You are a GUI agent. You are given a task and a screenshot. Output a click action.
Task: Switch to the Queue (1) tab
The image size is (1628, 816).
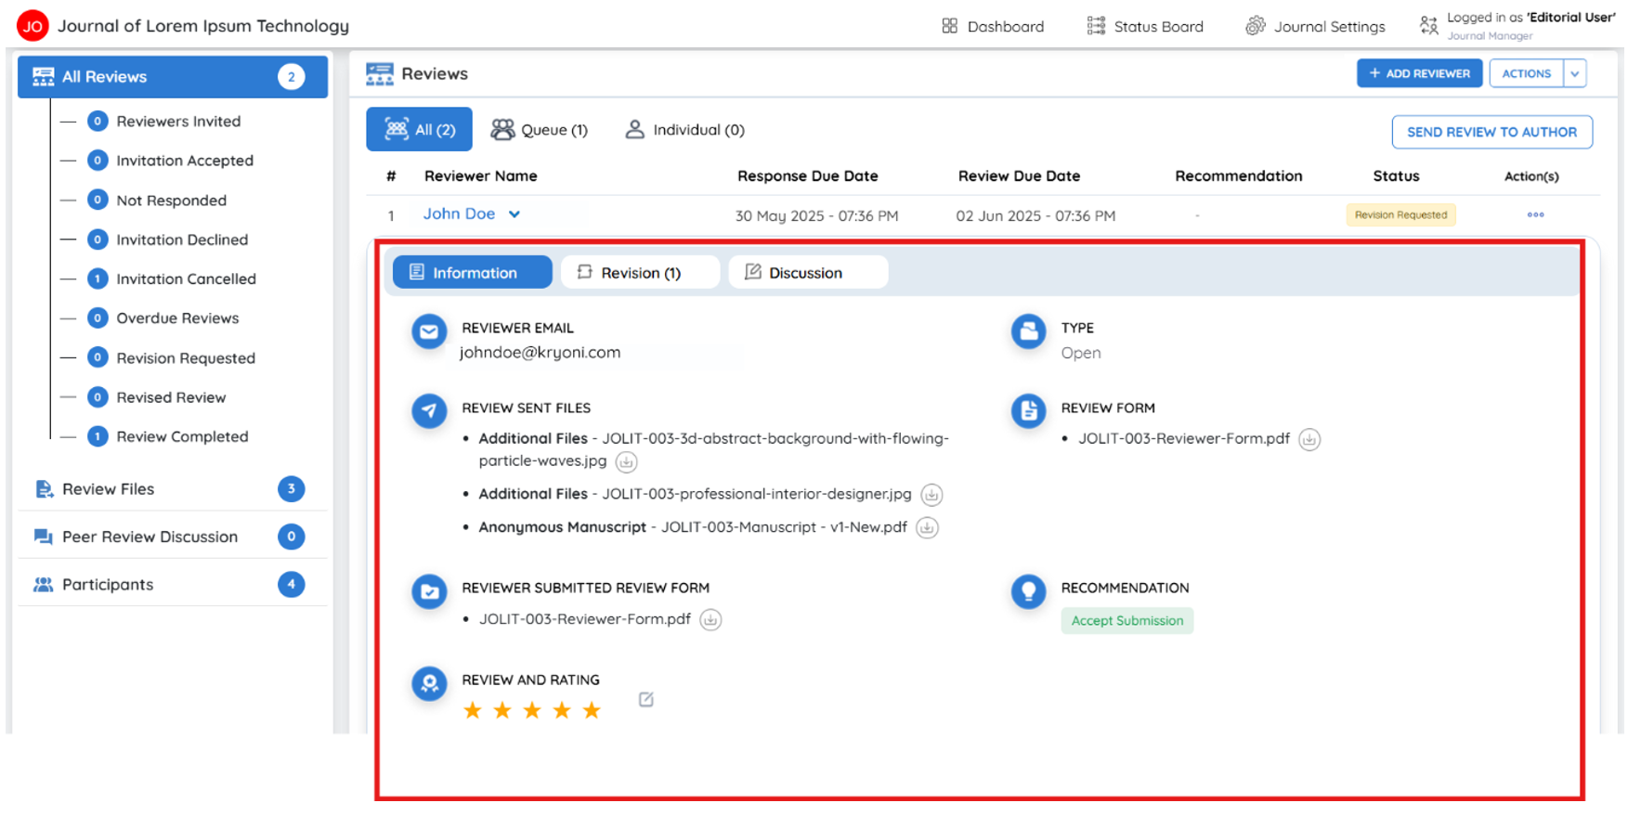tap(540, 130)
